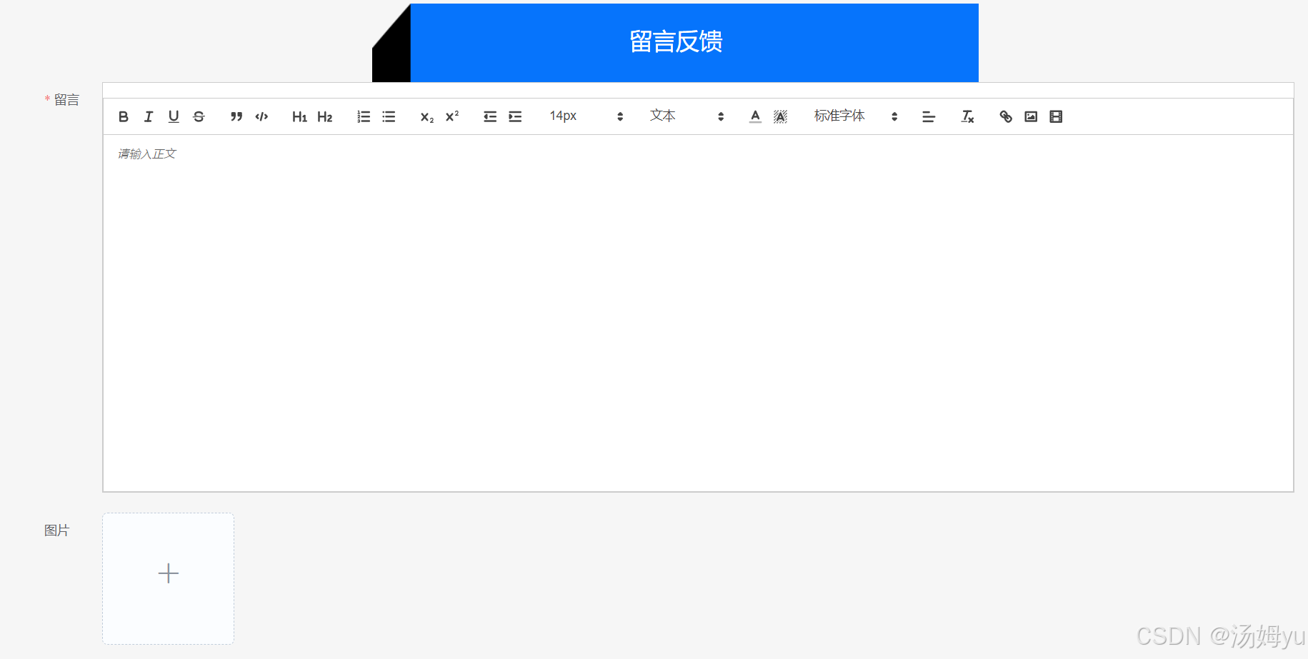Create an ordered numbered list
The height and width of the screenshot is (659, 1308).
tap(364, 116)
